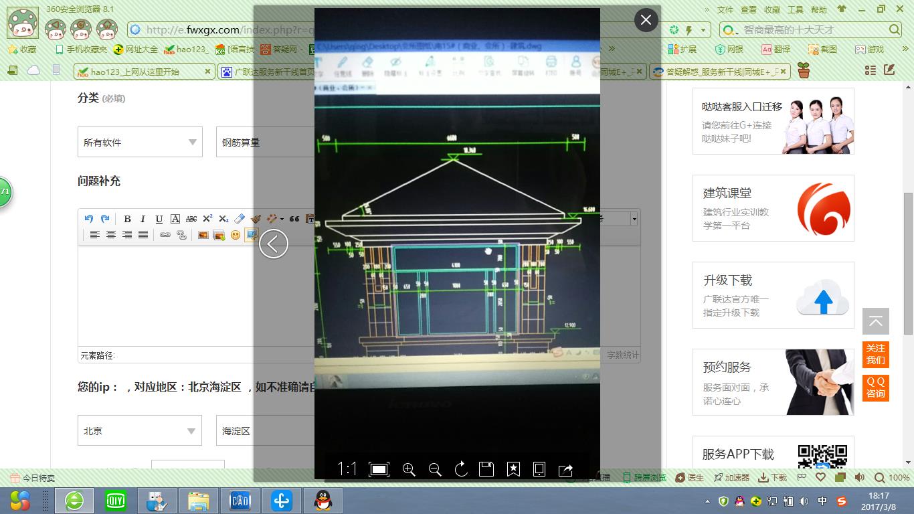Click the highlighted screenshot capture icon in editor
Screen dimensions: 914x514
[252, 235]
